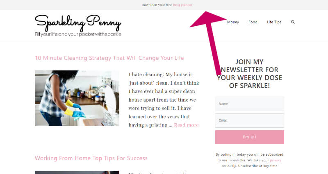
Task: Open the Money menu item
Action: click(x=233, y=22)
